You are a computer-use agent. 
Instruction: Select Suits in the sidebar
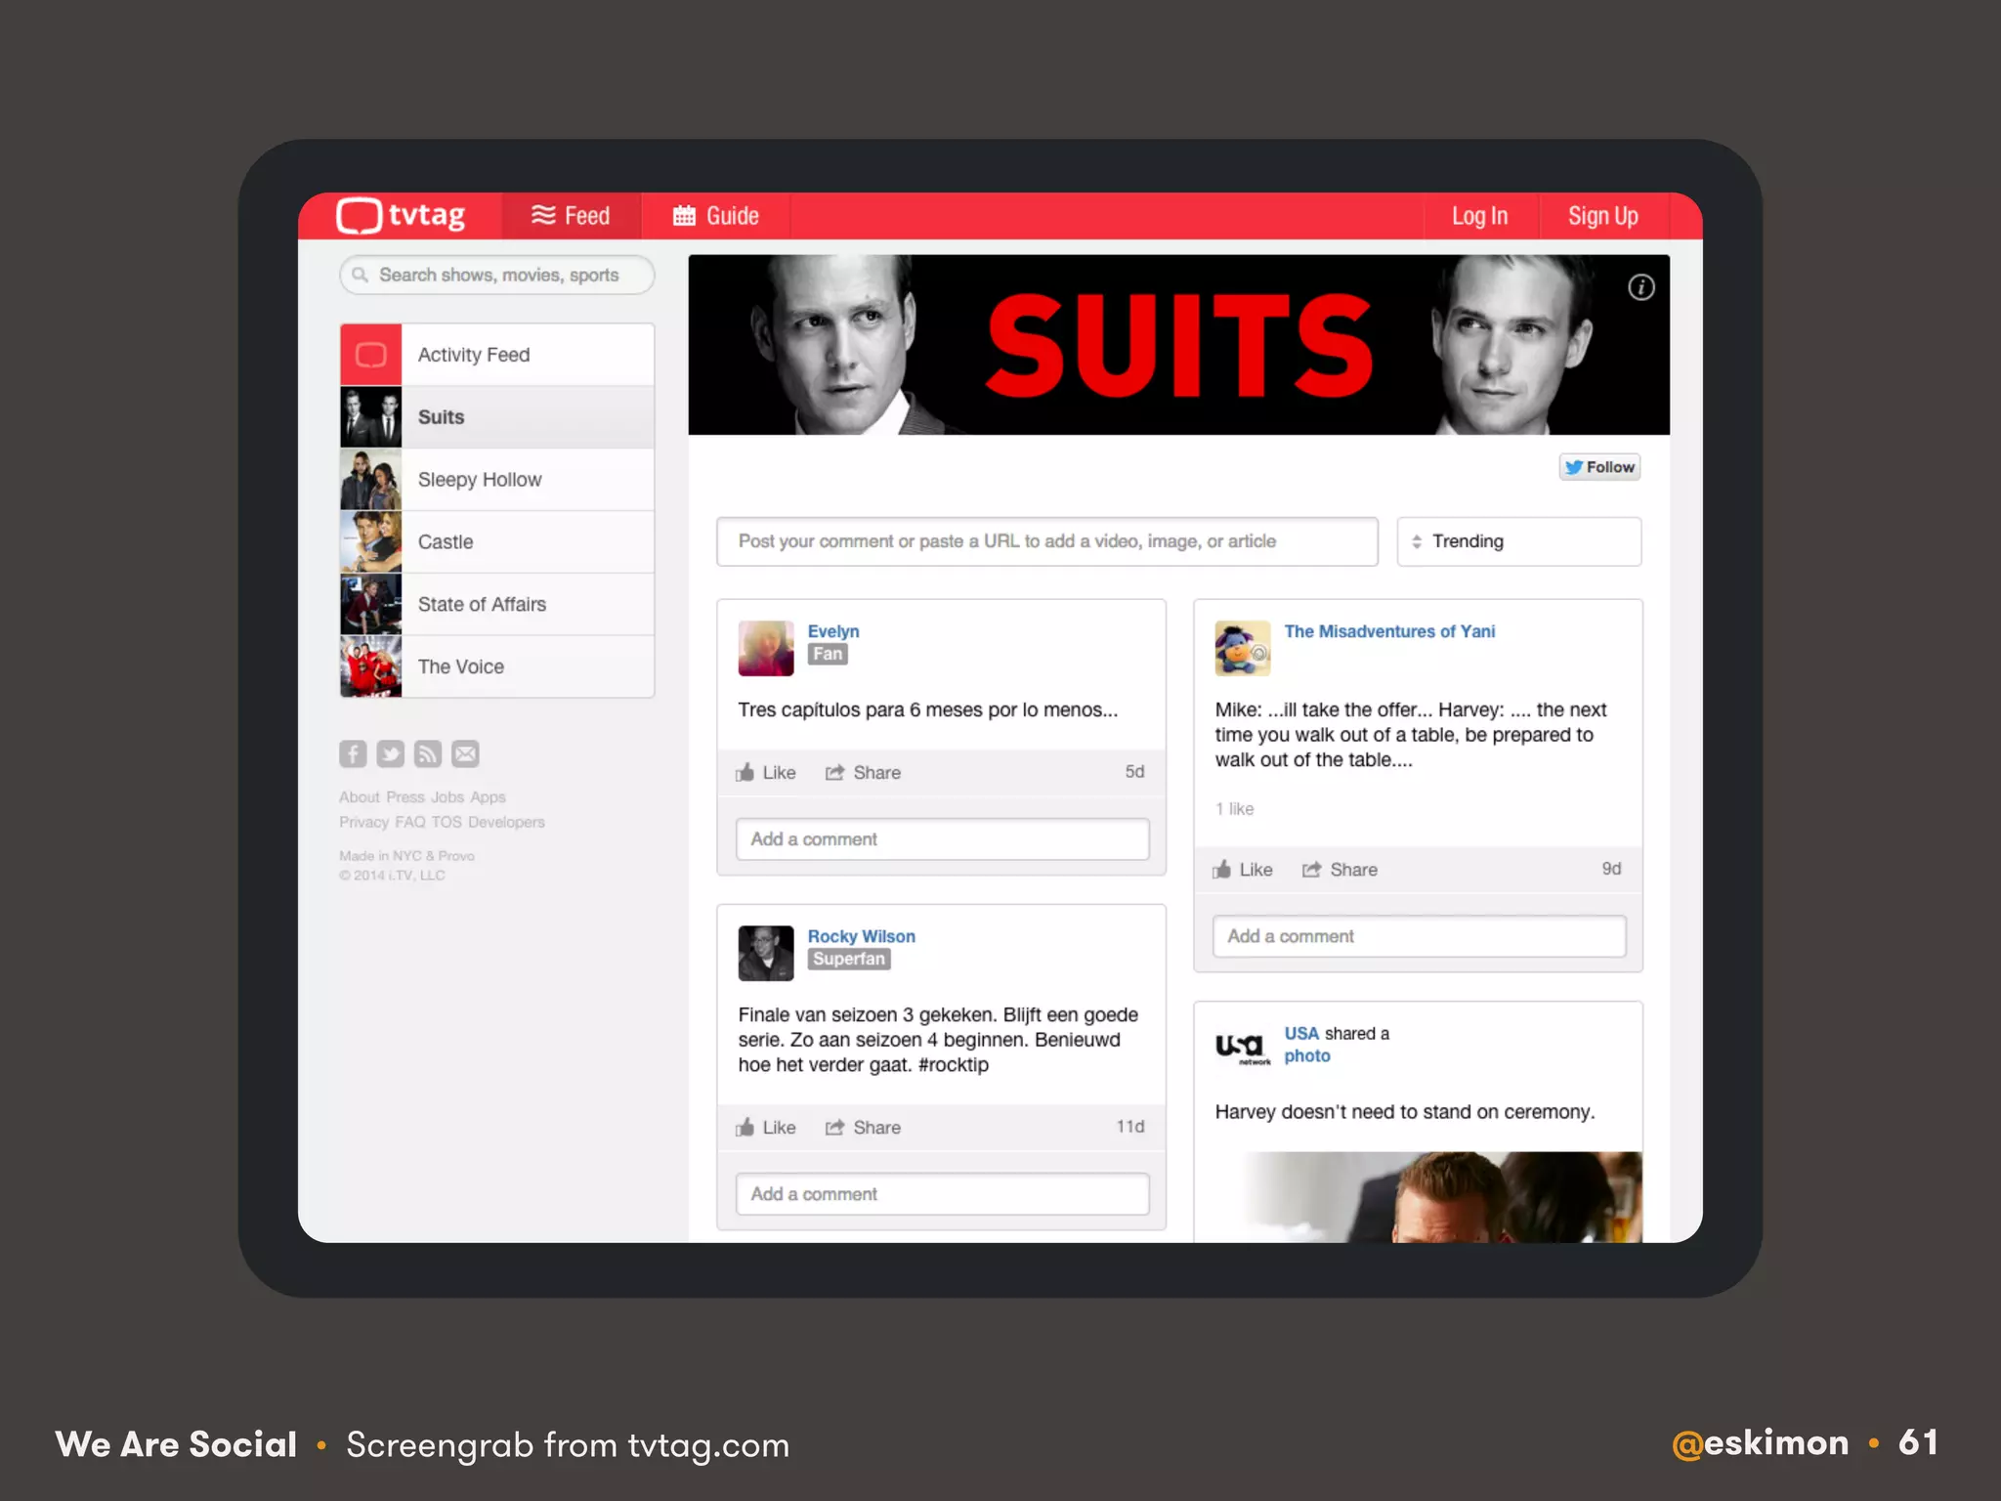tap(497, 417)
